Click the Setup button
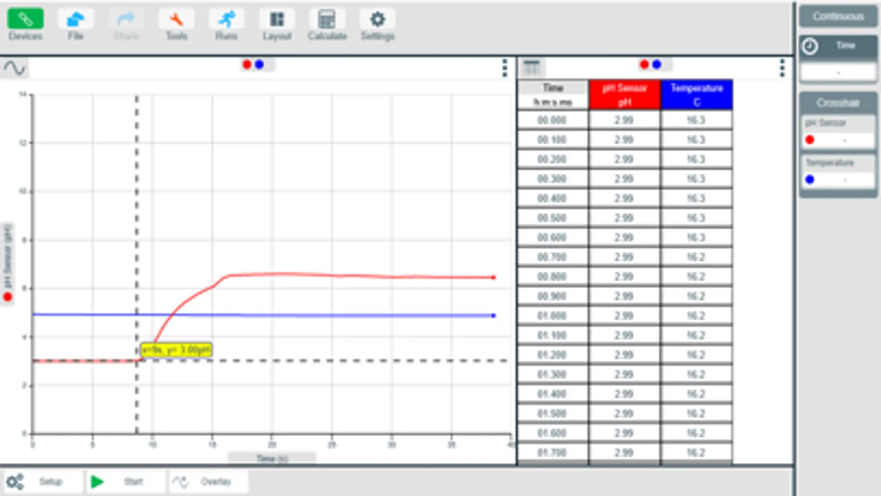The image size is (881, 496). coord(43,482)
